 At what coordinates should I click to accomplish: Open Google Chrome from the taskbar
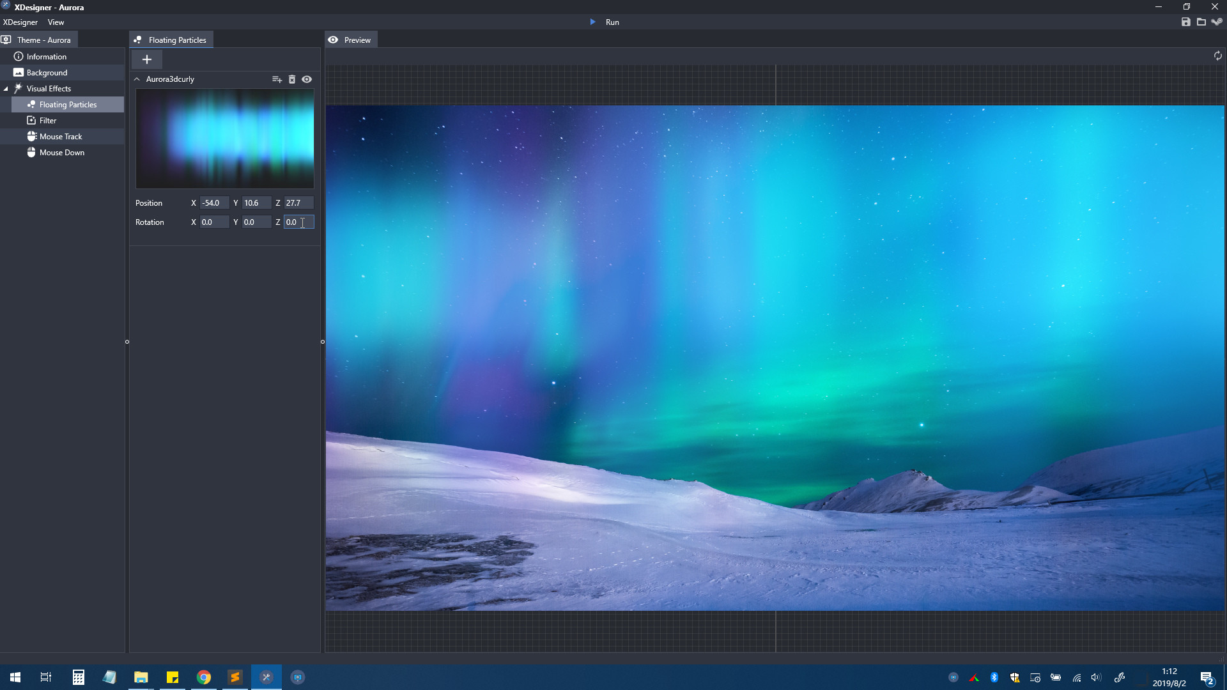point(204,677)
